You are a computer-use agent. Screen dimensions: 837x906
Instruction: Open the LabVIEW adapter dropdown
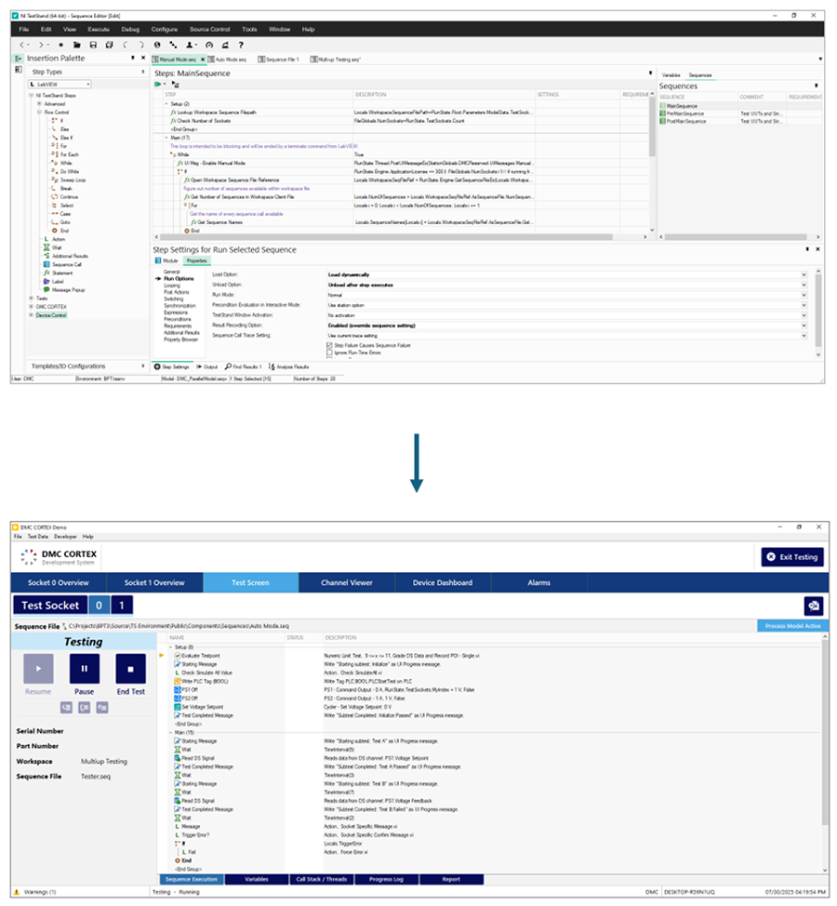(x=60, y=85)
